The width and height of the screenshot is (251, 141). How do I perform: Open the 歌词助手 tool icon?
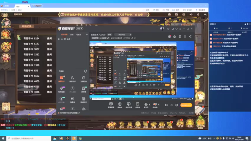(83, 100)
